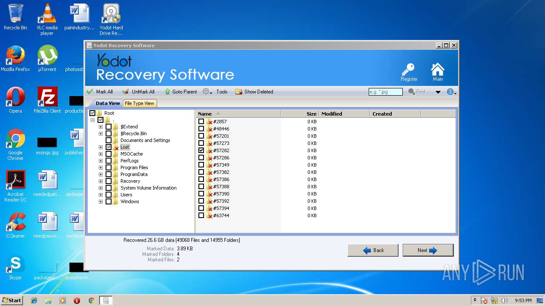Select the #63744 deleted folder icon
This screenshot has height=306, width=545.
(x=209, y=215)
